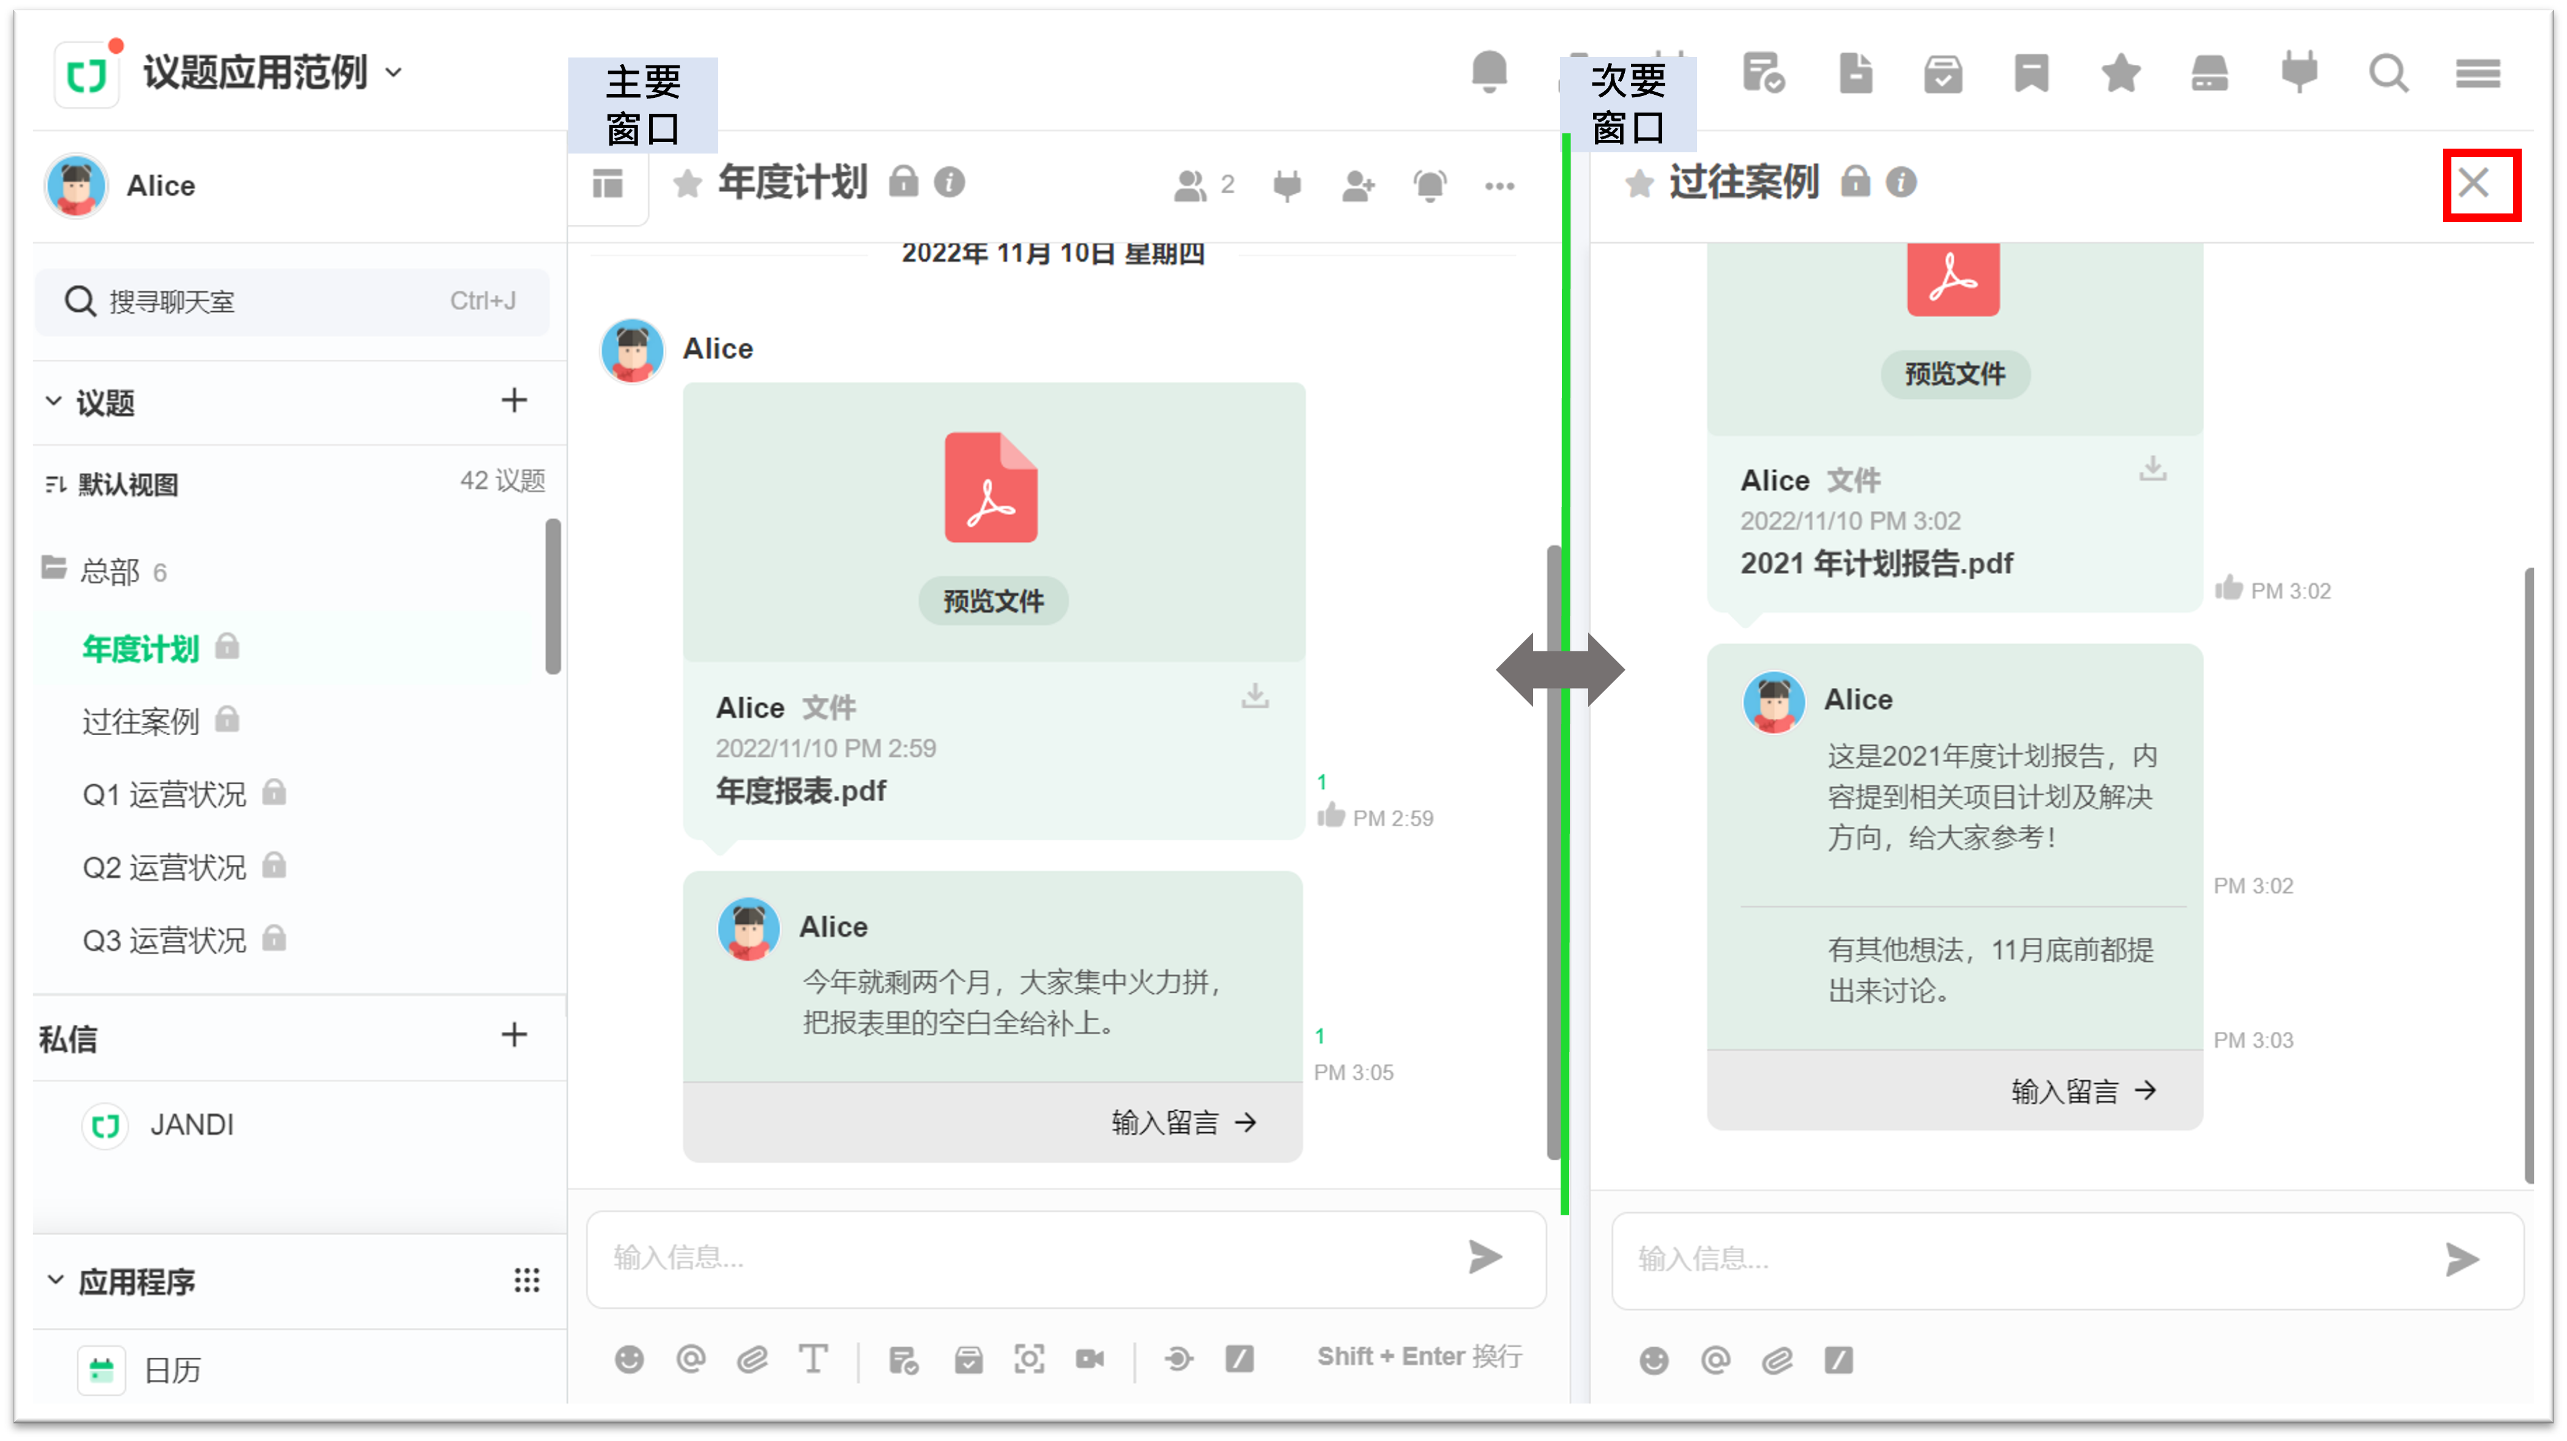Click the search magnifier in top toolbar
Viewport: 2567px width, 1441px height.
coord(2388,74)
